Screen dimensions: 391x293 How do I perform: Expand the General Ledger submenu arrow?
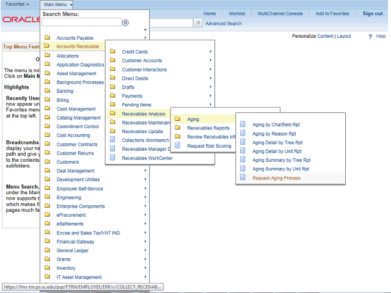point(145,250)
